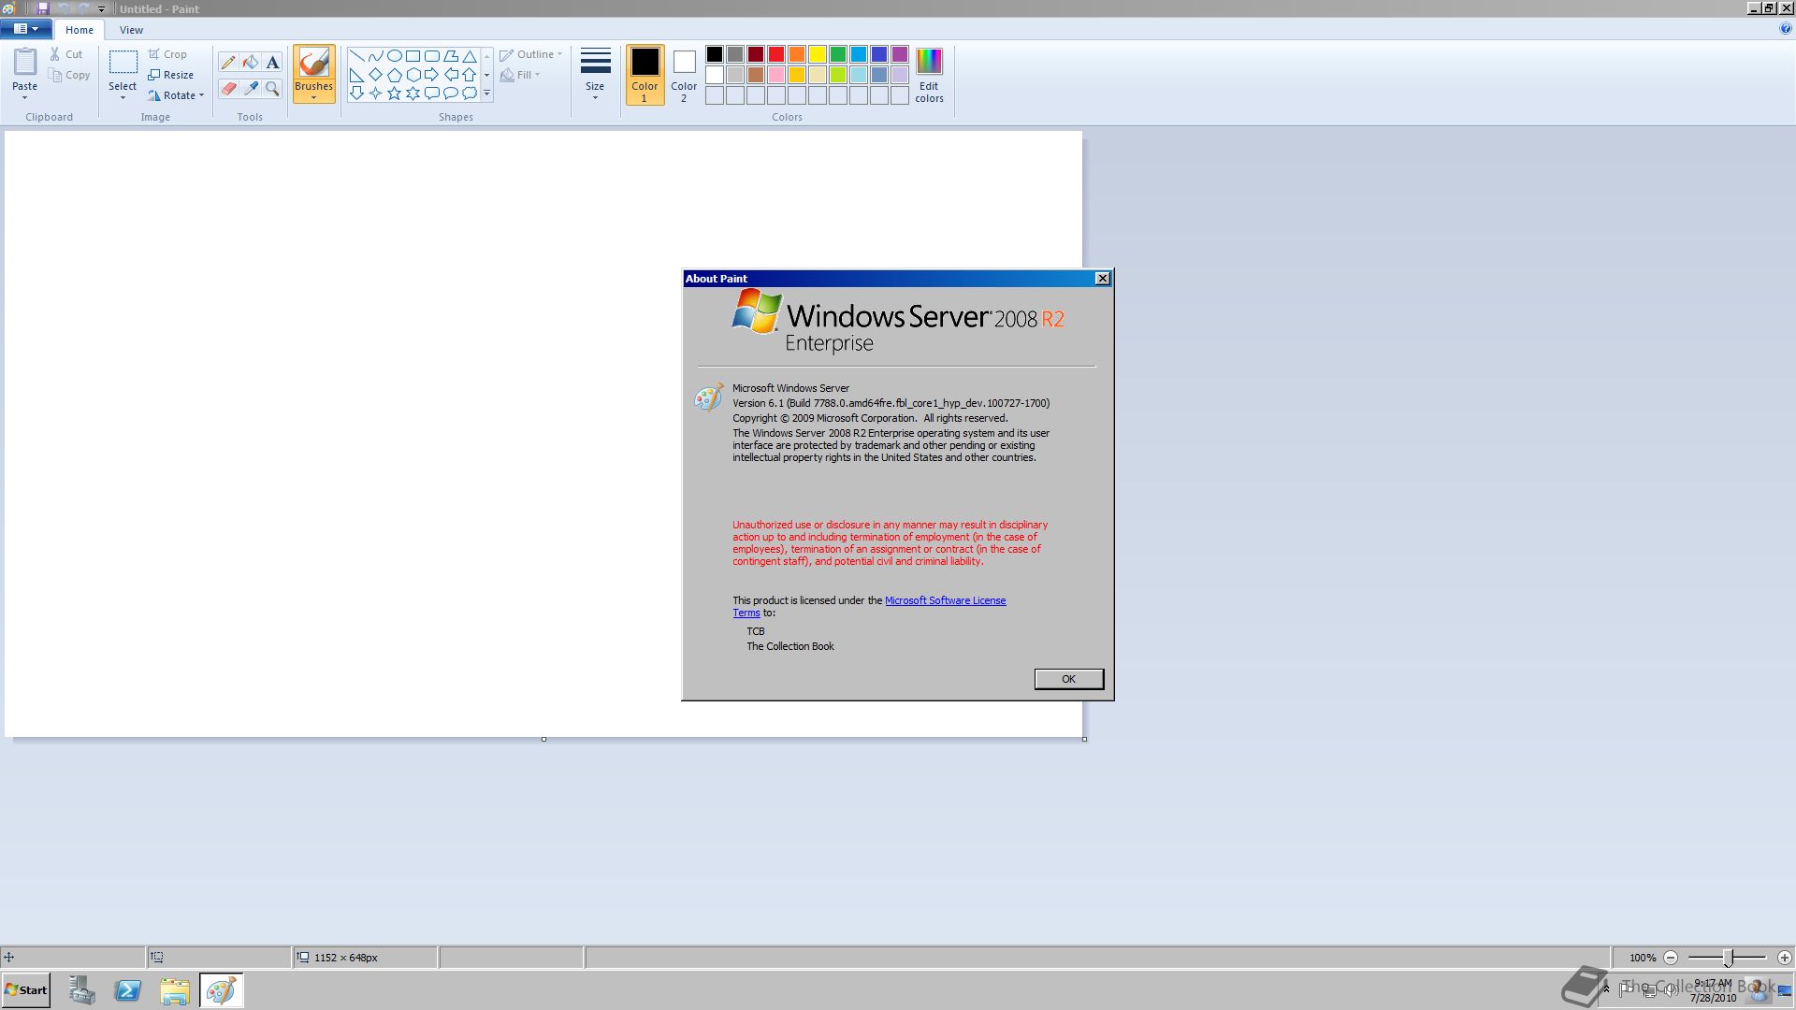Image resolution: width=1796 pixels, height=1010 pixels.
Task: Choose the Five-point star shape
Action: pos(395,94)
